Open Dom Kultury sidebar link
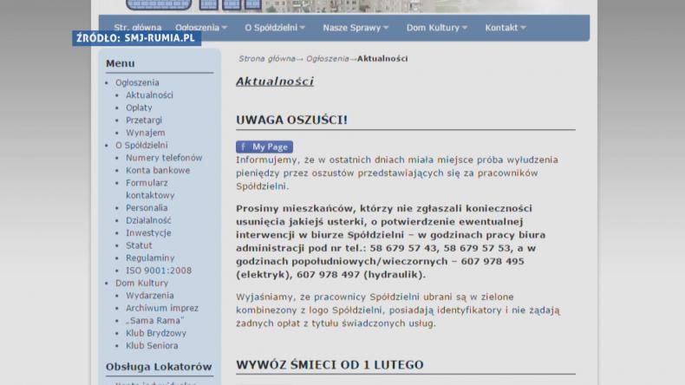Screen dimensions: 685x385 point(141,284)
